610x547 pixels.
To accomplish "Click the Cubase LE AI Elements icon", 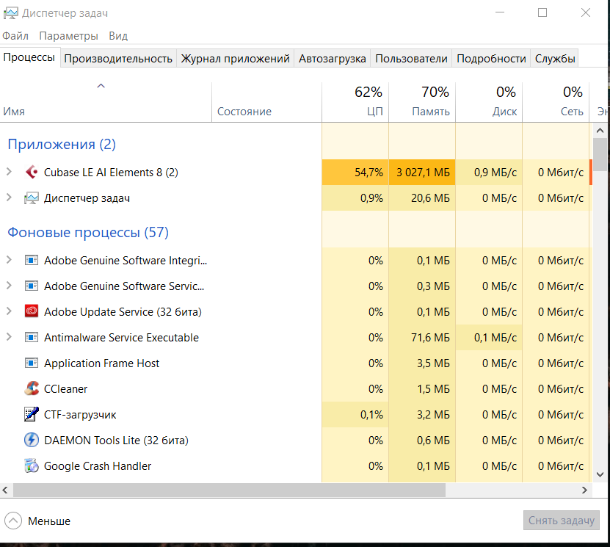I will 32,172.
